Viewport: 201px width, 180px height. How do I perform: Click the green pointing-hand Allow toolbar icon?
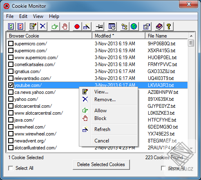(55, 27)
